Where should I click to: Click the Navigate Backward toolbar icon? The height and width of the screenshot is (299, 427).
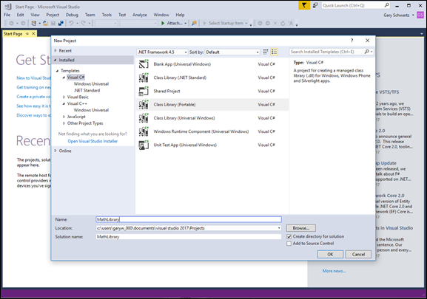(x=11, y=24)
